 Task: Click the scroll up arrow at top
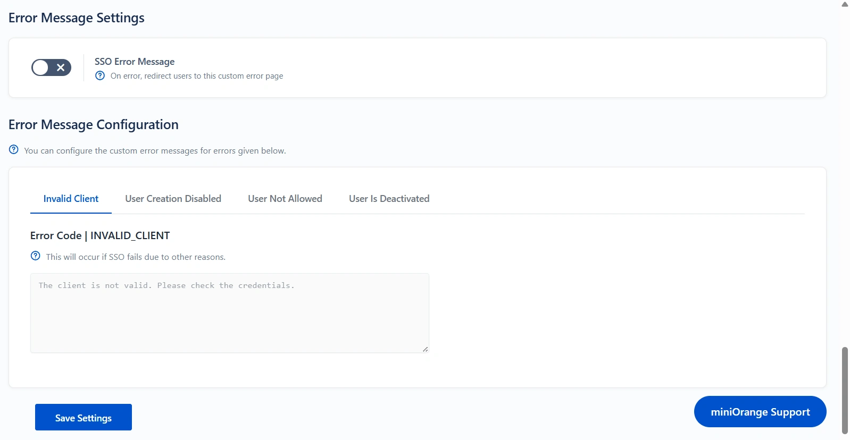pyautogui.click(x=845, y=4)
